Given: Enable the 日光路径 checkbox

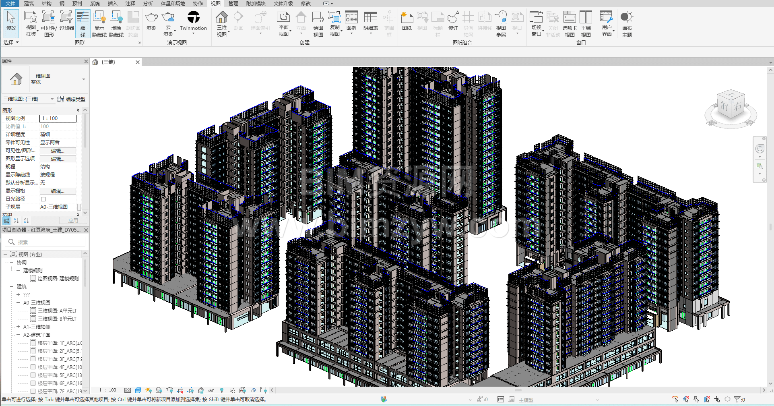Looking at the screenshot, I should (x=43, y=199).
